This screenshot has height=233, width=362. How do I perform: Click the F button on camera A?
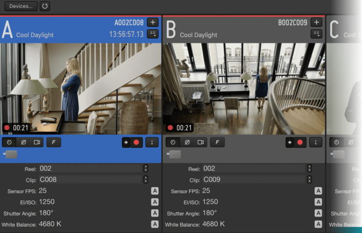point(54,142)
